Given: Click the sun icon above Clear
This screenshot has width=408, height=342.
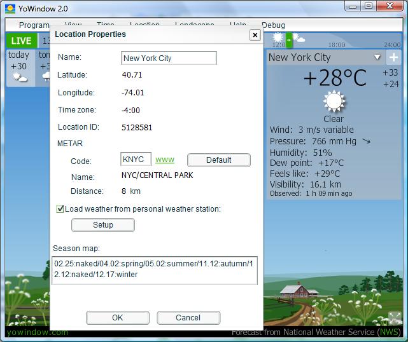Looking at the screenshot, I should (x=334, y=102).
